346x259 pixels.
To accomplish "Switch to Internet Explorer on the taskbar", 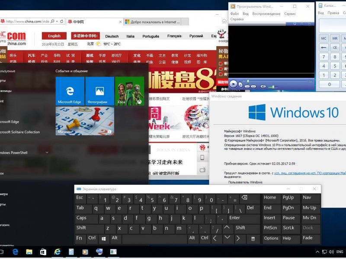I will [58, 252].
